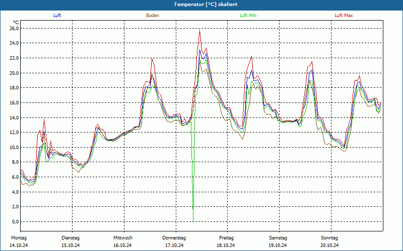Click the 18.10.24 date label
The width and height of the screenshot is (403, 251).
tap(226, 245)
